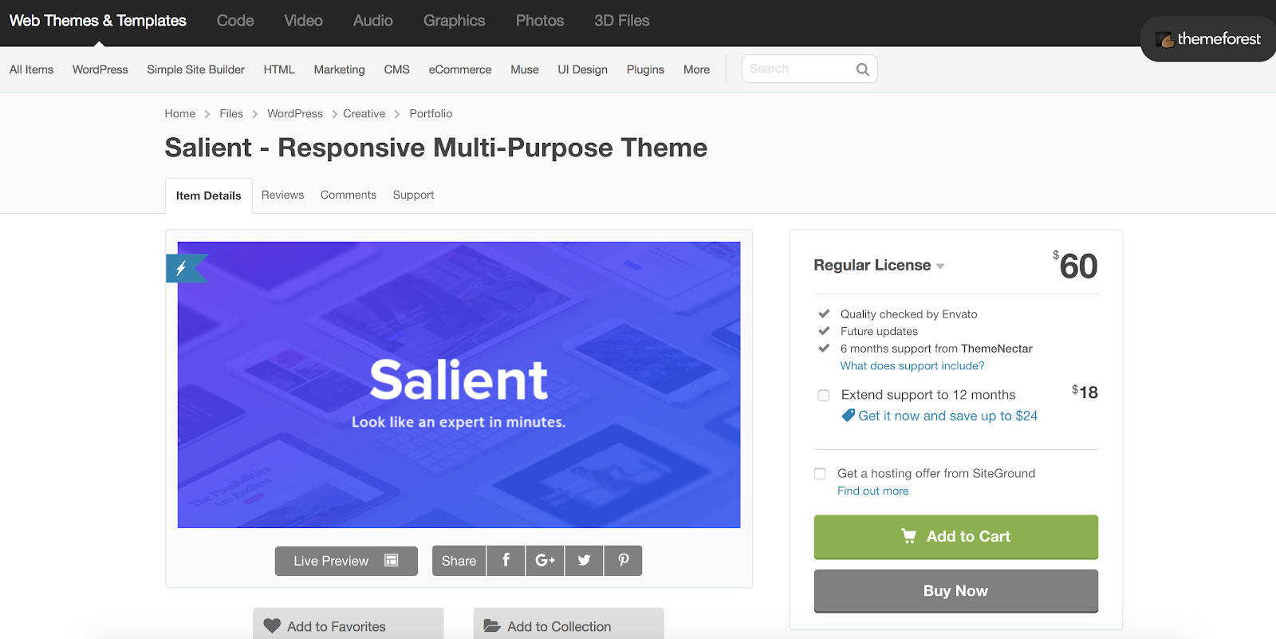1276x639 pixels.
Task: Go to Home breadcrumb
Action: tap(179, 113)
